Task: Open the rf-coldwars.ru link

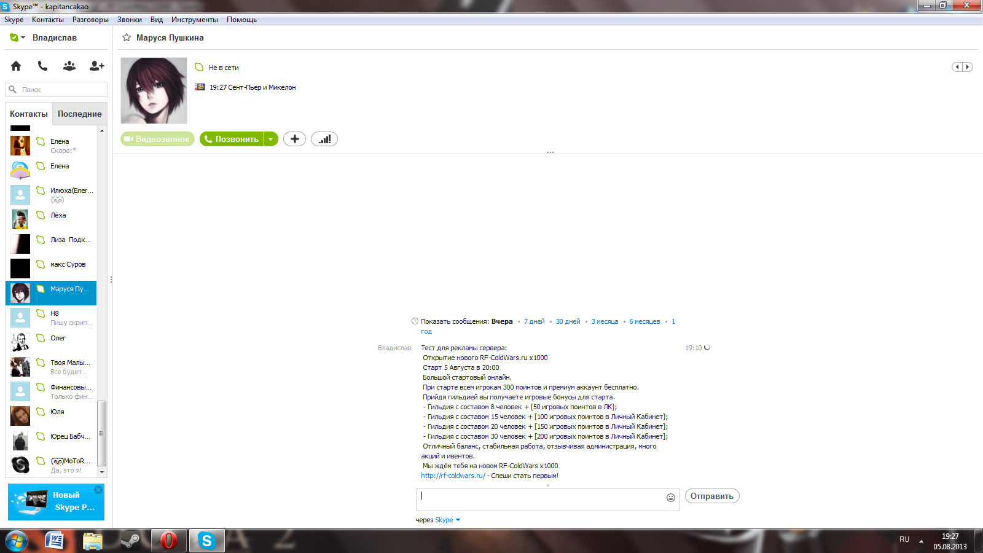Action: tap(453, 476)
